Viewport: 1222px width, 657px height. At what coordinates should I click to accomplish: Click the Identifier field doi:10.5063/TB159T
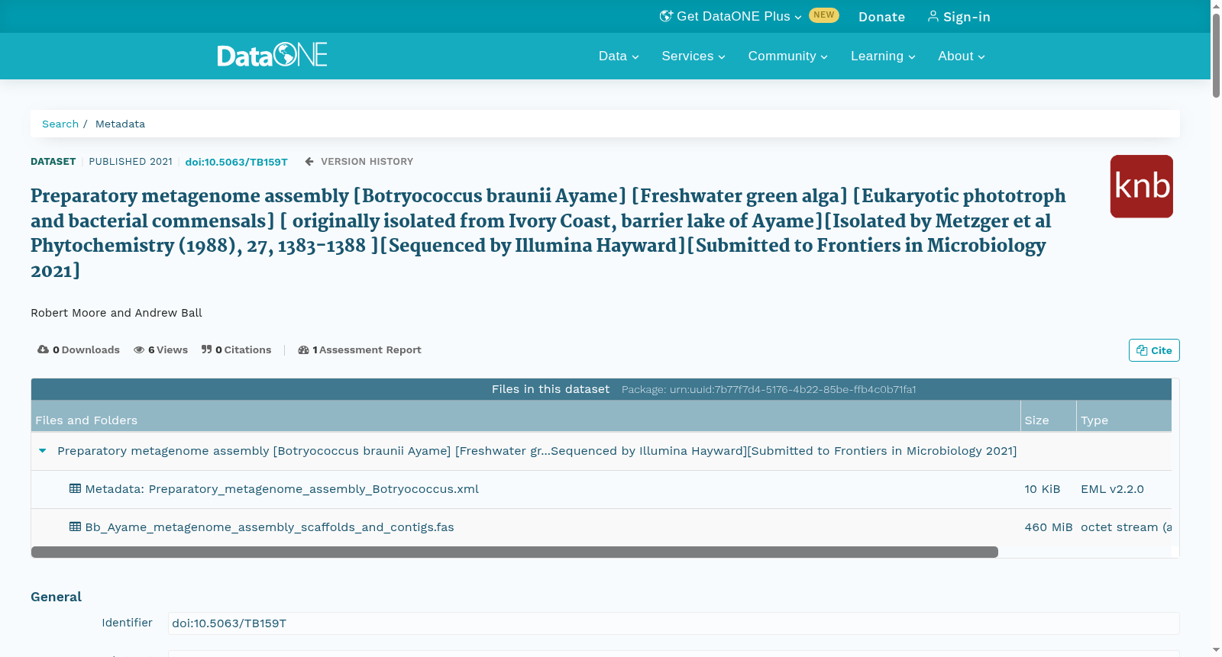pyautogui.click(x=674, y=623)
